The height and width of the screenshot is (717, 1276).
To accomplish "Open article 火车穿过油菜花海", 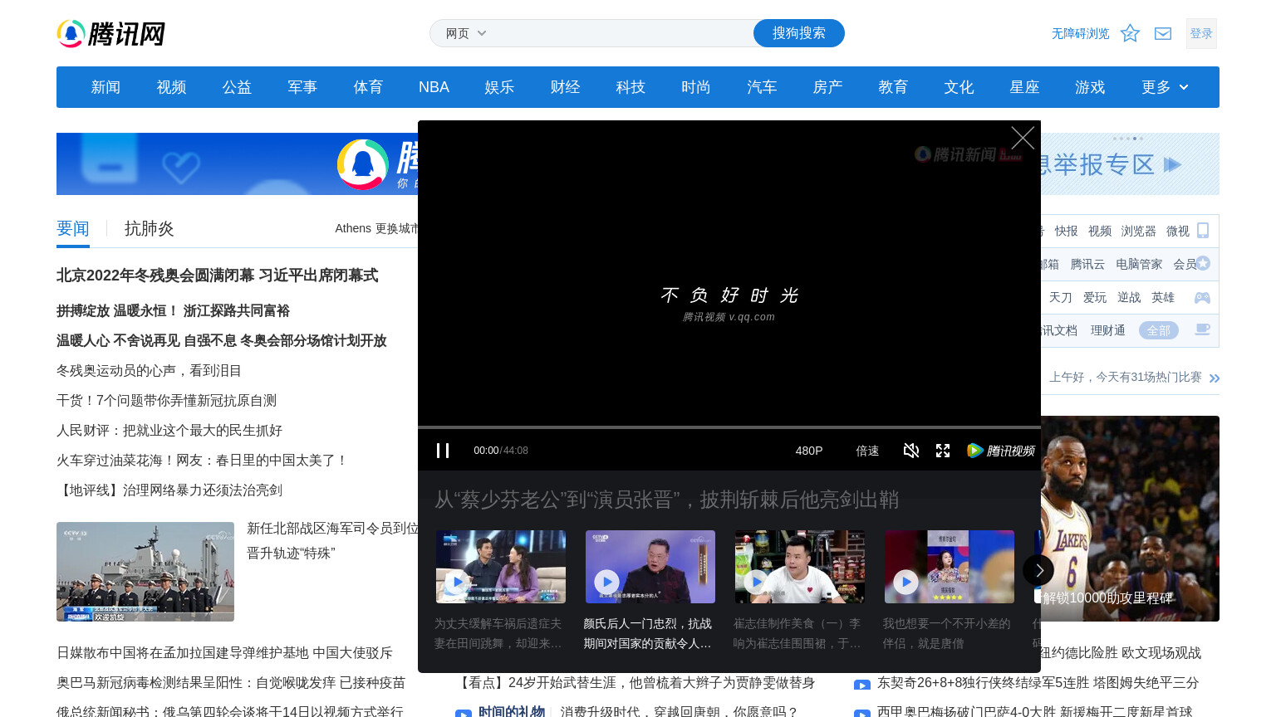I will pyautogui.click(x=202, y=461).
